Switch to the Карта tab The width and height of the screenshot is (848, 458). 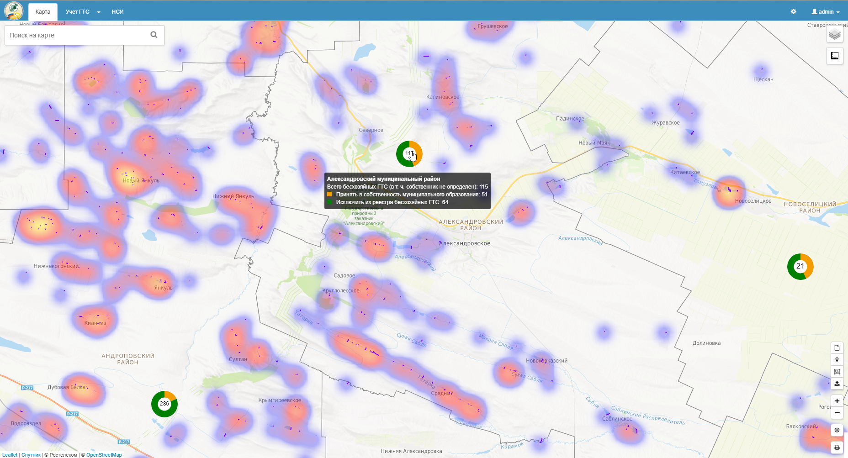(43, 12)
